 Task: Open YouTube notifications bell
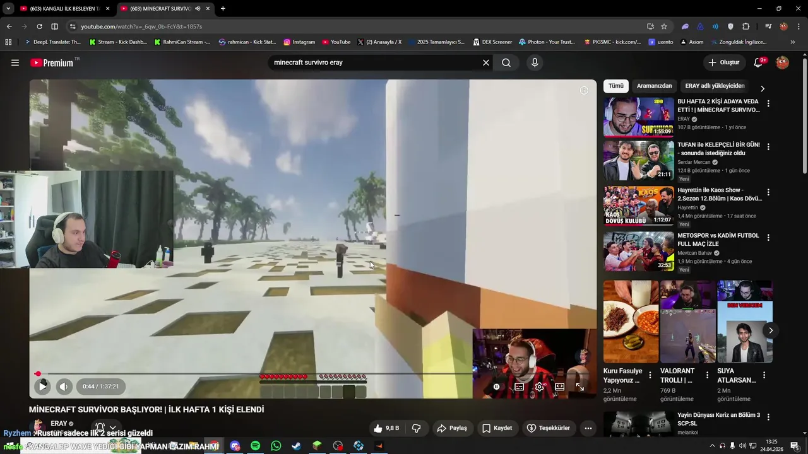coord(759,62)
